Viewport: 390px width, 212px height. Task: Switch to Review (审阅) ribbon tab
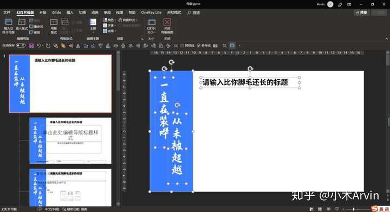click(107, 12)
